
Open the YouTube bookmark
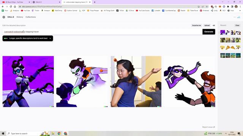pyautogui.click(x=25, y=11)
